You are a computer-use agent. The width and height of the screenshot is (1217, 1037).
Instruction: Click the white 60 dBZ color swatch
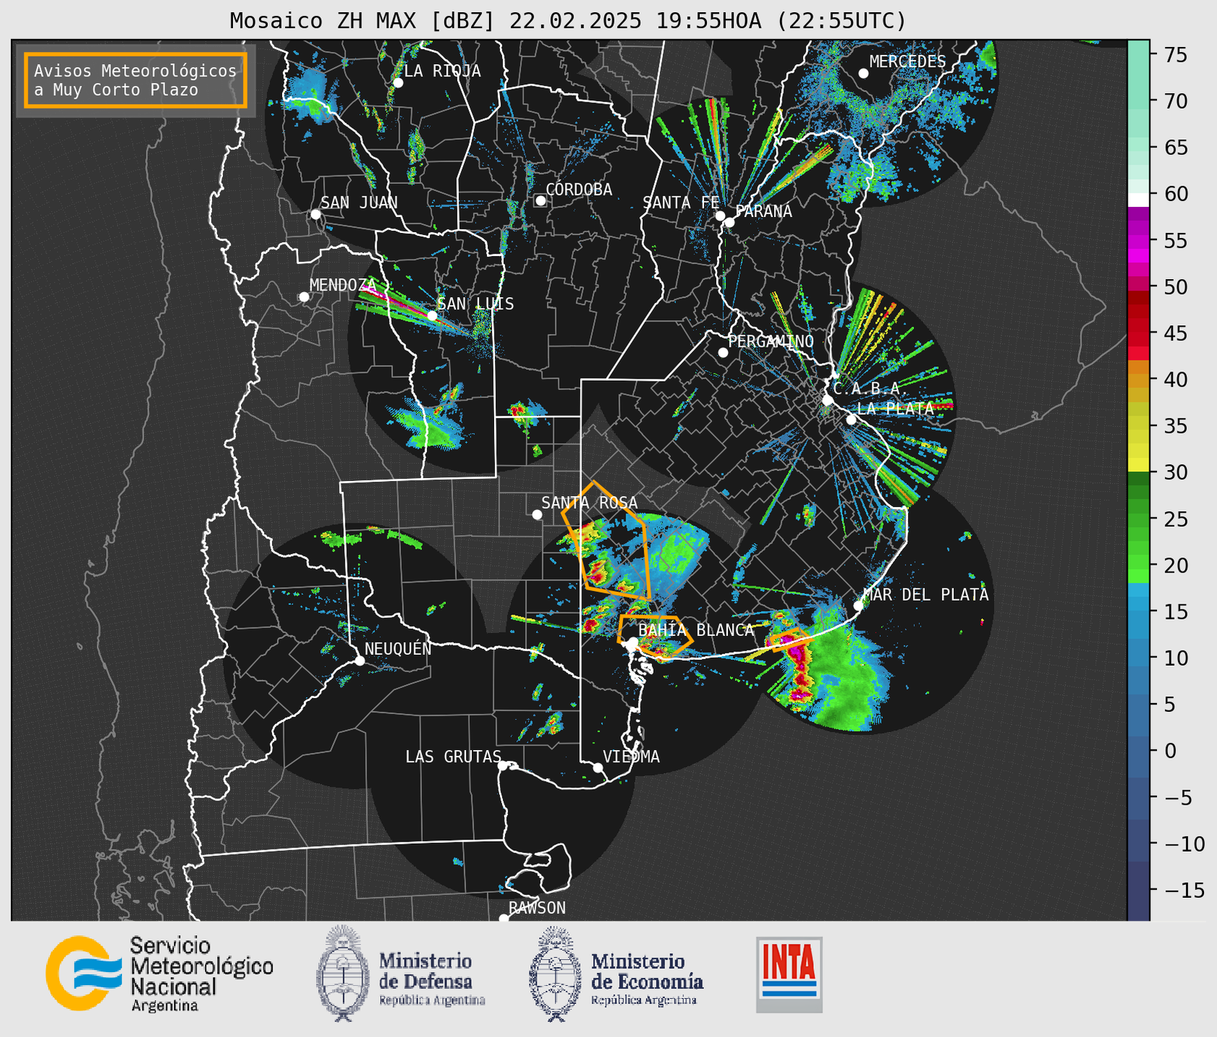coord(1138,200)
